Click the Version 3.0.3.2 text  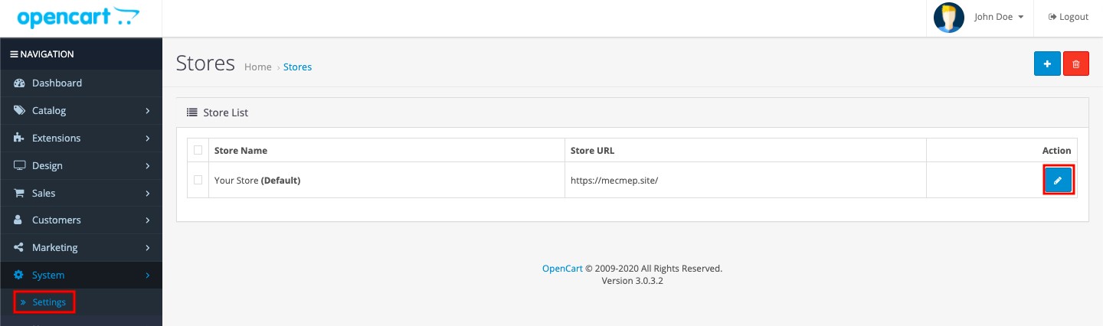pos(633,281)
